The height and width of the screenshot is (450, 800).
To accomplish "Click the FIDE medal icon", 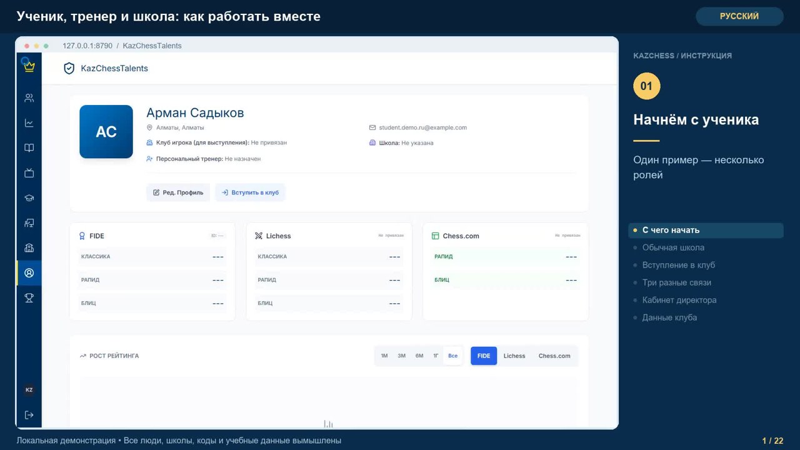I will (x=82, y=236).
